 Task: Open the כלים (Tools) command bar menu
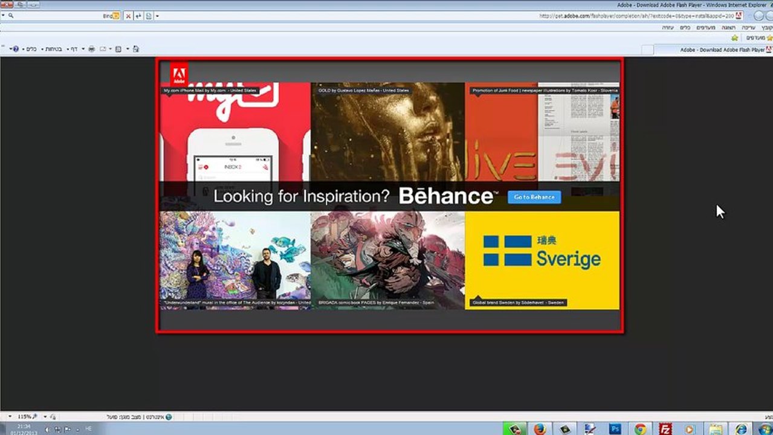(x=30, y=49)
